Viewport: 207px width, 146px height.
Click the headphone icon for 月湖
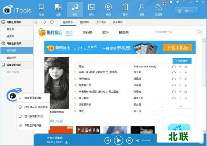tap(174, 66)
